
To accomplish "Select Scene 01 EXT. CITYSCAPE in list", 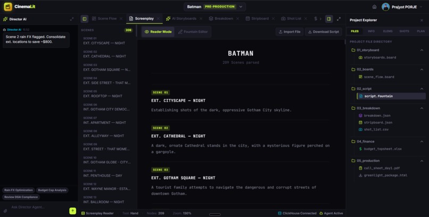I will click(x=106, y=41).
